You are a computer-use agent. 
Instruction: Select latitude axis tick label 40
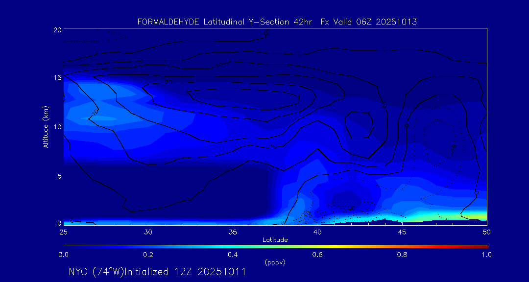(317, 232)
